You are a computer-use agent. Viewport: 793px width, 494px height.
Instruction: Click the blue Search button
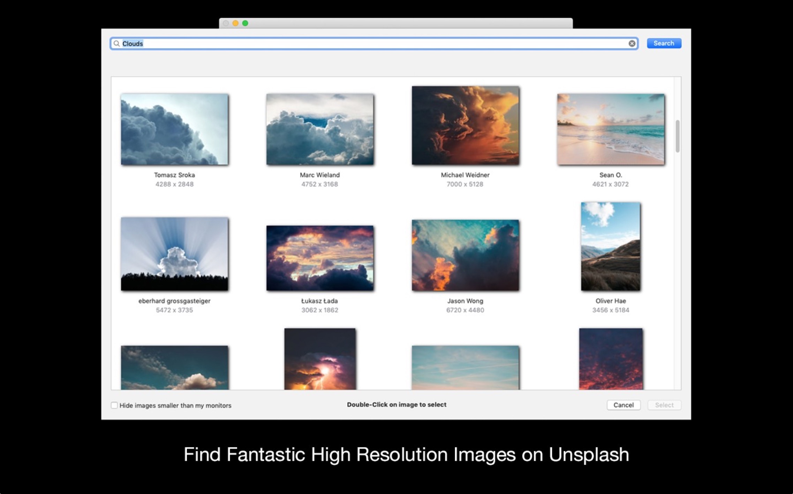(x=664, y=43)
